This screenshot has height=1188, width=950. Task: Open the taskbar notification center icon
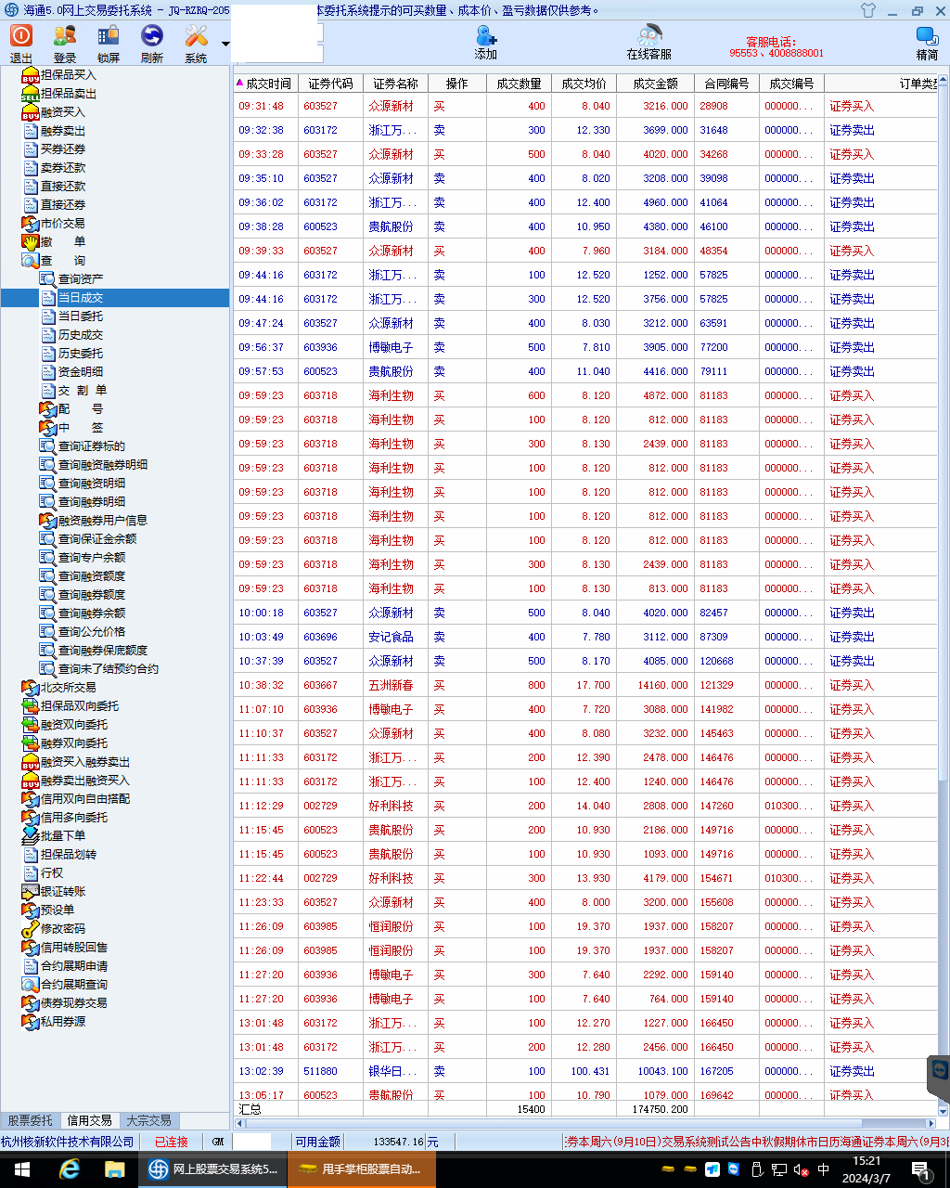point(922,1170)
